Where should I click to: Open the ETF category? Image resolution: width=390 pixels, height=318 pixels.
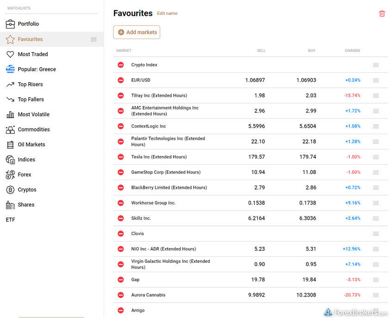tap(11, 220)
